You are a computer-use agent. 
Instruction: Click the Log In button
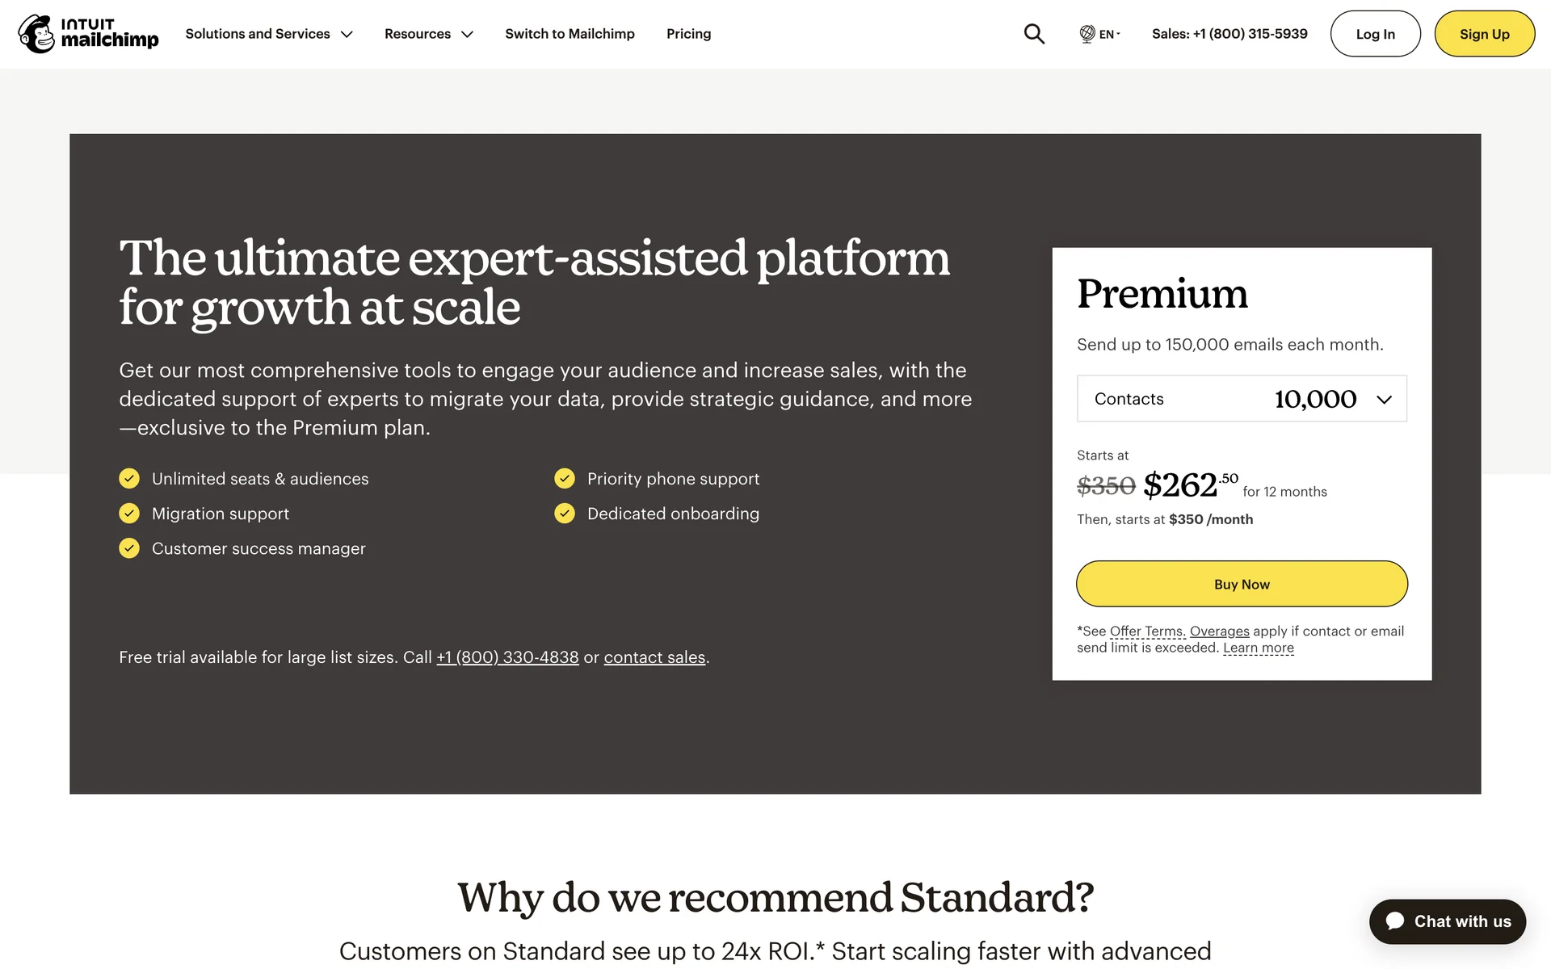1375,34
